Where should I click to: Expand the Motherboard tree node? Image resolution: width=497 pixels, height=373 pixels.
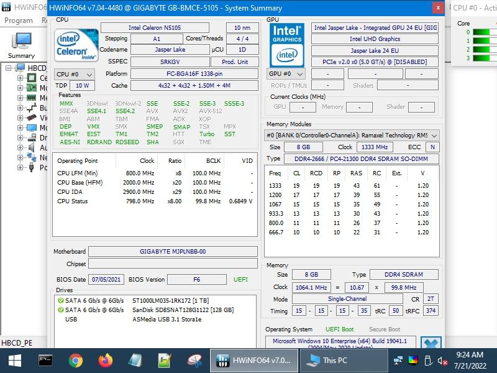[20, 88]
